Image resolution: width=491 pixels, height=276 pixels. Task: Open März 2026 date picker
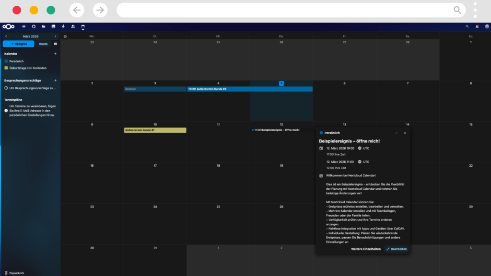click(31, 36)
